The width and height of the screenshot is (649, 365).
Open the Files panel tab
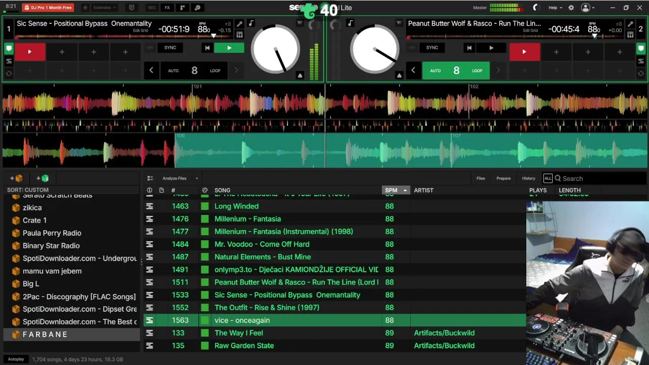[x=481, y=178]
